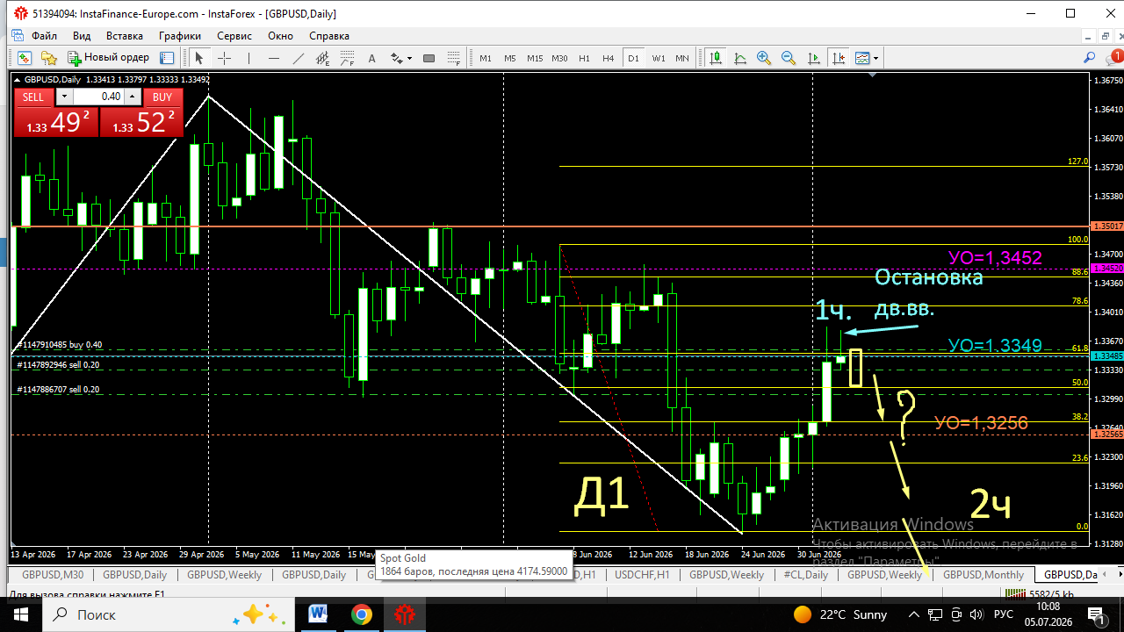Open Google Chrome from taskbar
Screen dimensions: 1124x632
coord(361,614)
